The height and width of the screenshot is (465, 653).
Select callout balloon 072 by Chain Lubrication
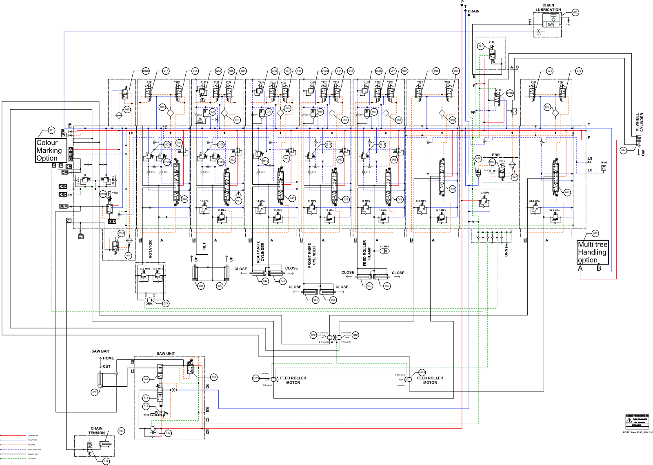tap(575, 13)
